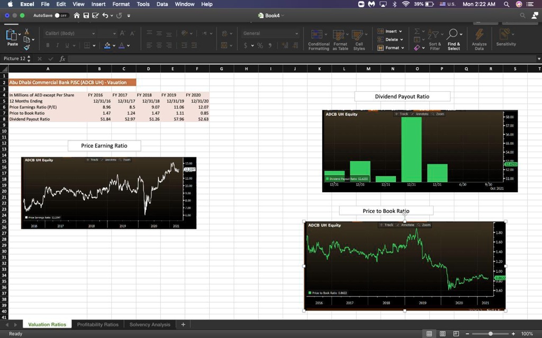The image size is (542, 338).
Task: Click the Share icon at top right
Action: 535,15
